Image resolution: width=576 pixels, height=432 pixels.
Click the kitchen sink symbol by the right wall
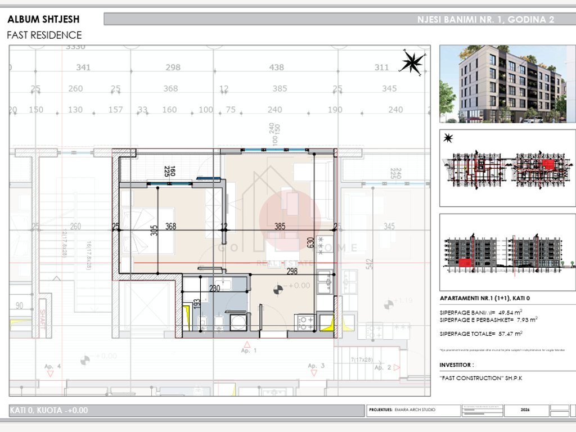(325, 282)
